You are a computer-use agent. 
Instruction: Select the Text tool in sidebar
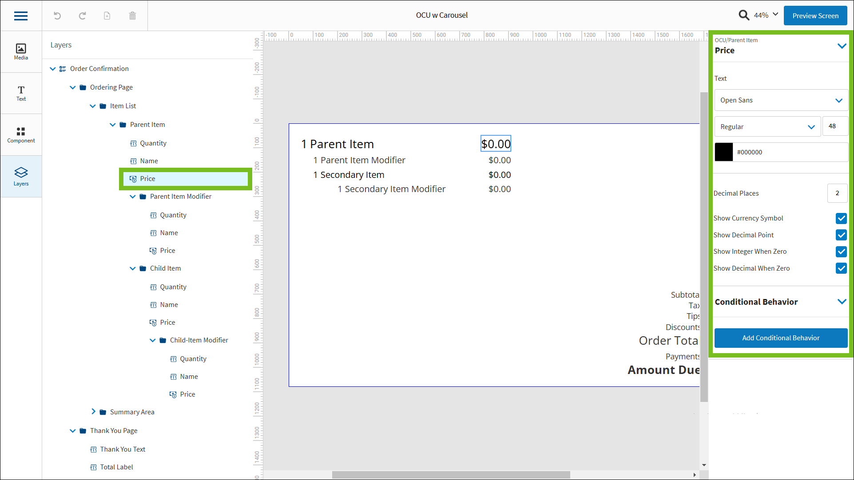pyautogui.click(x=21, y=93)
